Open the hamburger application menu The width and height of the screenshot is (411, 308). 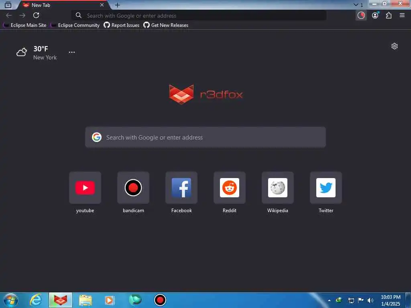click(402, 16)
